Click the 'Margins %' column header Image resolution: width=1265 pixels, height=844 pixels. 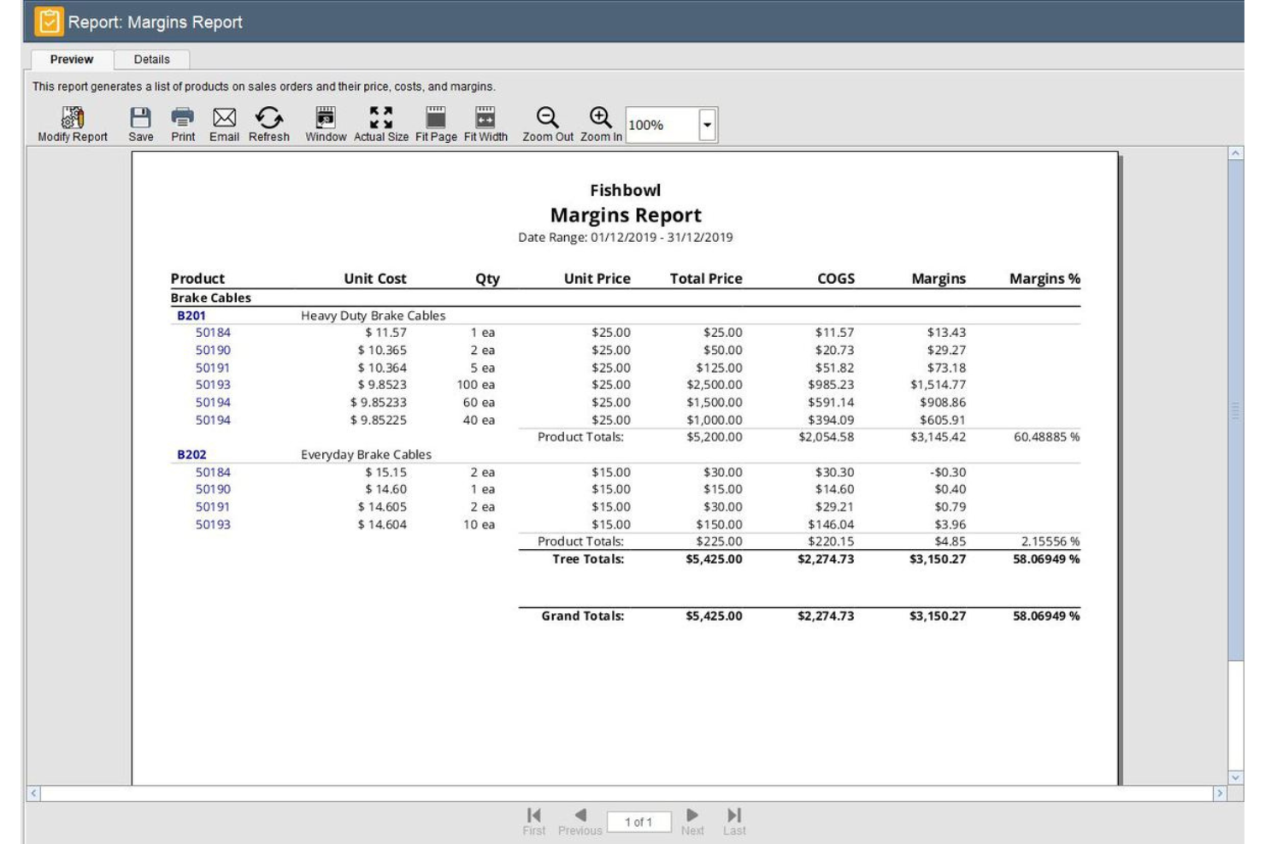pyautogui.click(x=1044, y=279)
